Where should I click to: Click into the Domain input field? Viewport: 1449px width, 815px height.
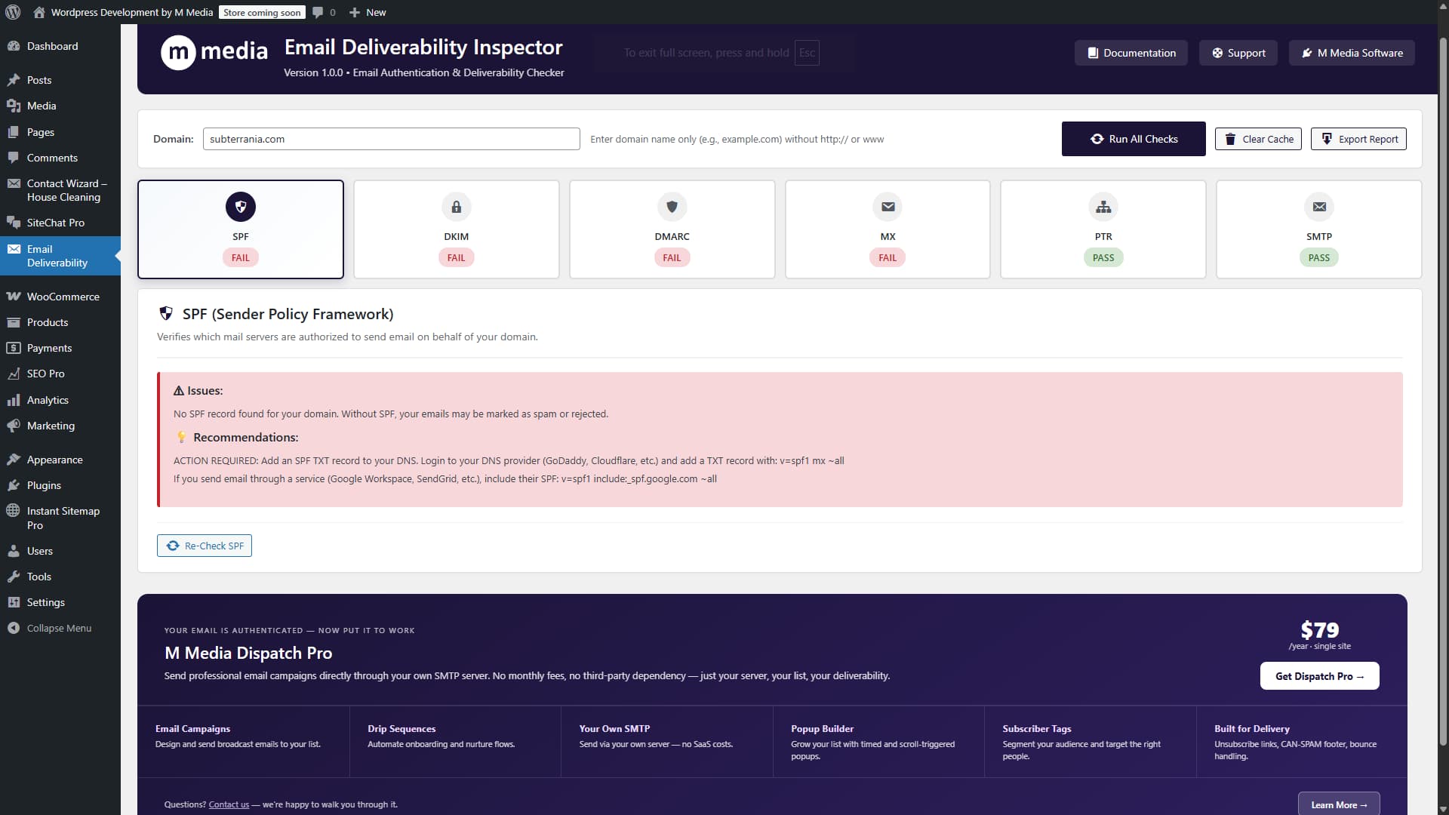391,139
